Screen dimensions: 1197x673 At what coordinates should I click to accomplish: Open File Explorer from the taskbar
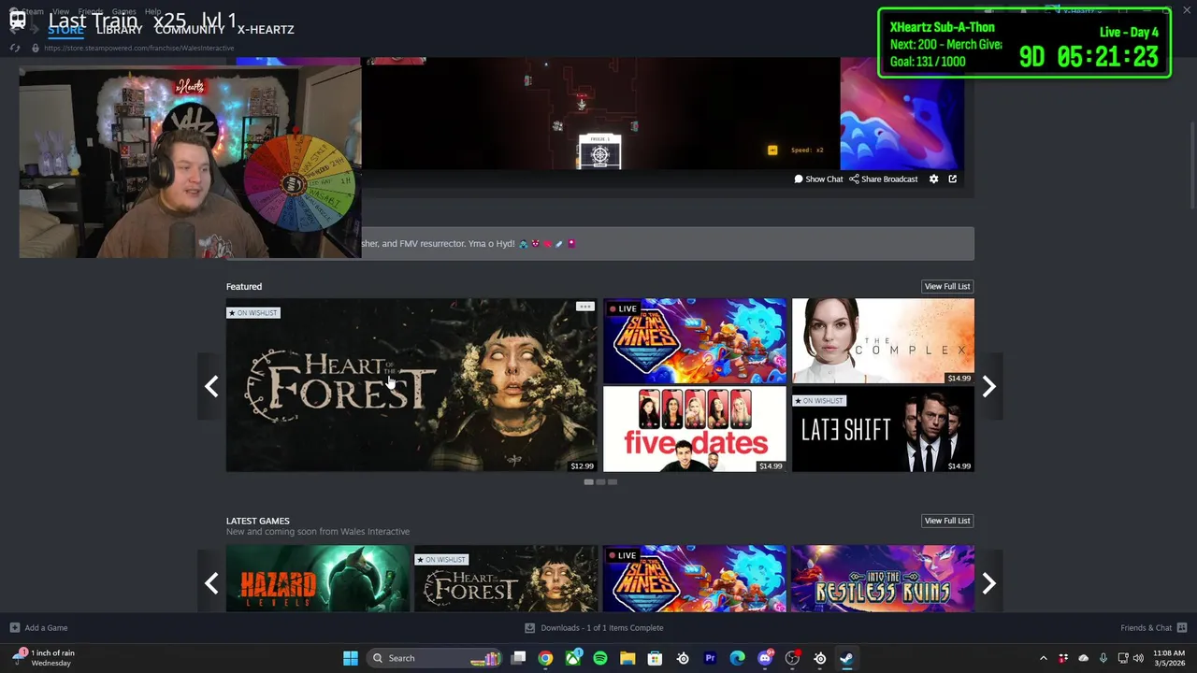(627, 658)
